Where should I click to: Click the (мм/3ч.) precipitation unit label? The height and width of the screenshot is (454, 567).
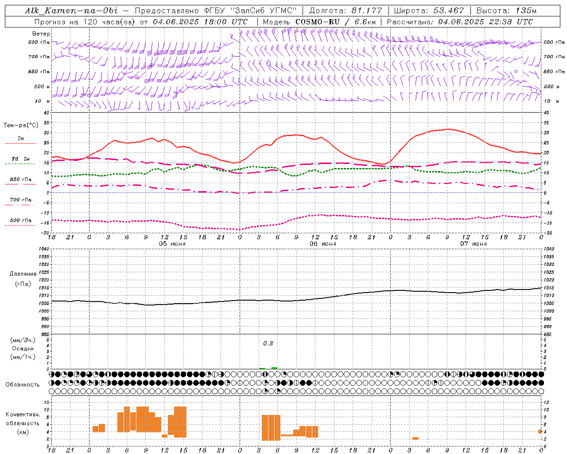23,340
